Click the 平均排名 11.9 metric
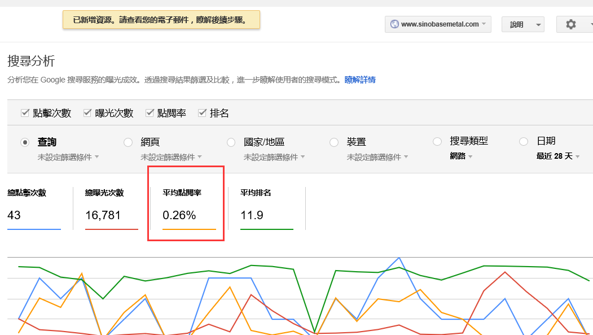Screen dimensions: 593x335 point(267,208)
